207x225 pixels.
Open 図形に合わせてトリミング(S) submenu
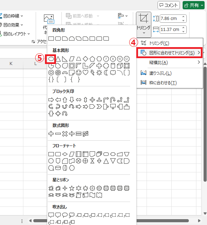(170, 53)
